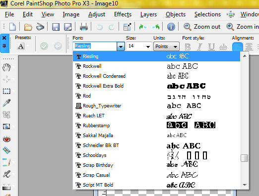The height and width of the screenshot is (196, 259).
Task: Select the Paint Brush tool
Action: (x=6, y=162)
